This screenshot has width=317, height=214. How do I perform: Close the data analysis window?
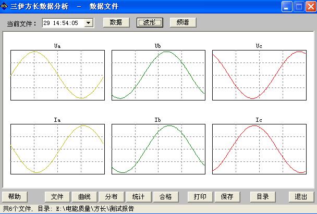coord(311,7)
